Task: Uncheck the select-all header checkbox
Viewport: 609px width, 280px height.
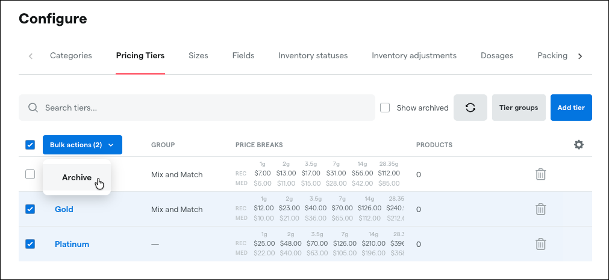Action: pyautogui.click(x=30, y=145)
